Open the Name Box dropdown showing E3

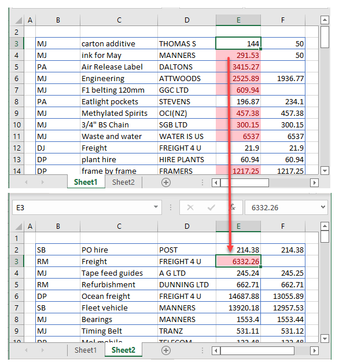156,207
